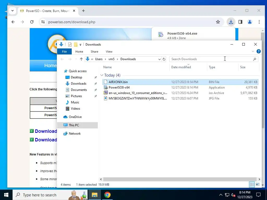Screen dimensions: 267x200
Task: Switch to details view icon
Action: [x=252, y=184]
